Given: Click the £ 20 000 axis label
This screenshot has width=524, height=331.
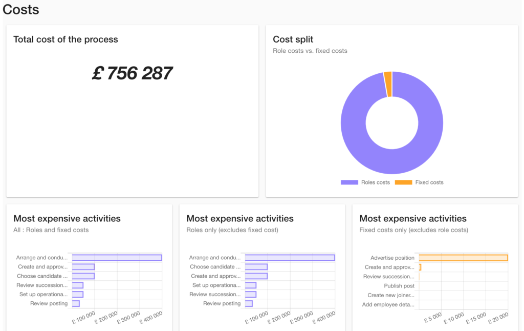Looking at the screenshot, I should pos(498,318).
